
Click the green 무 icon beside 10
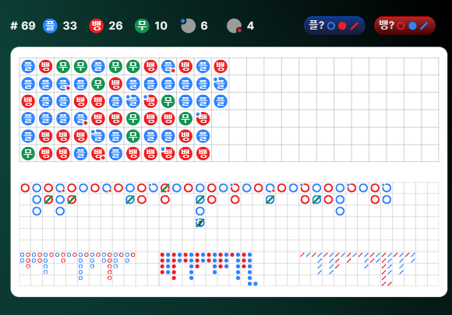142,26
